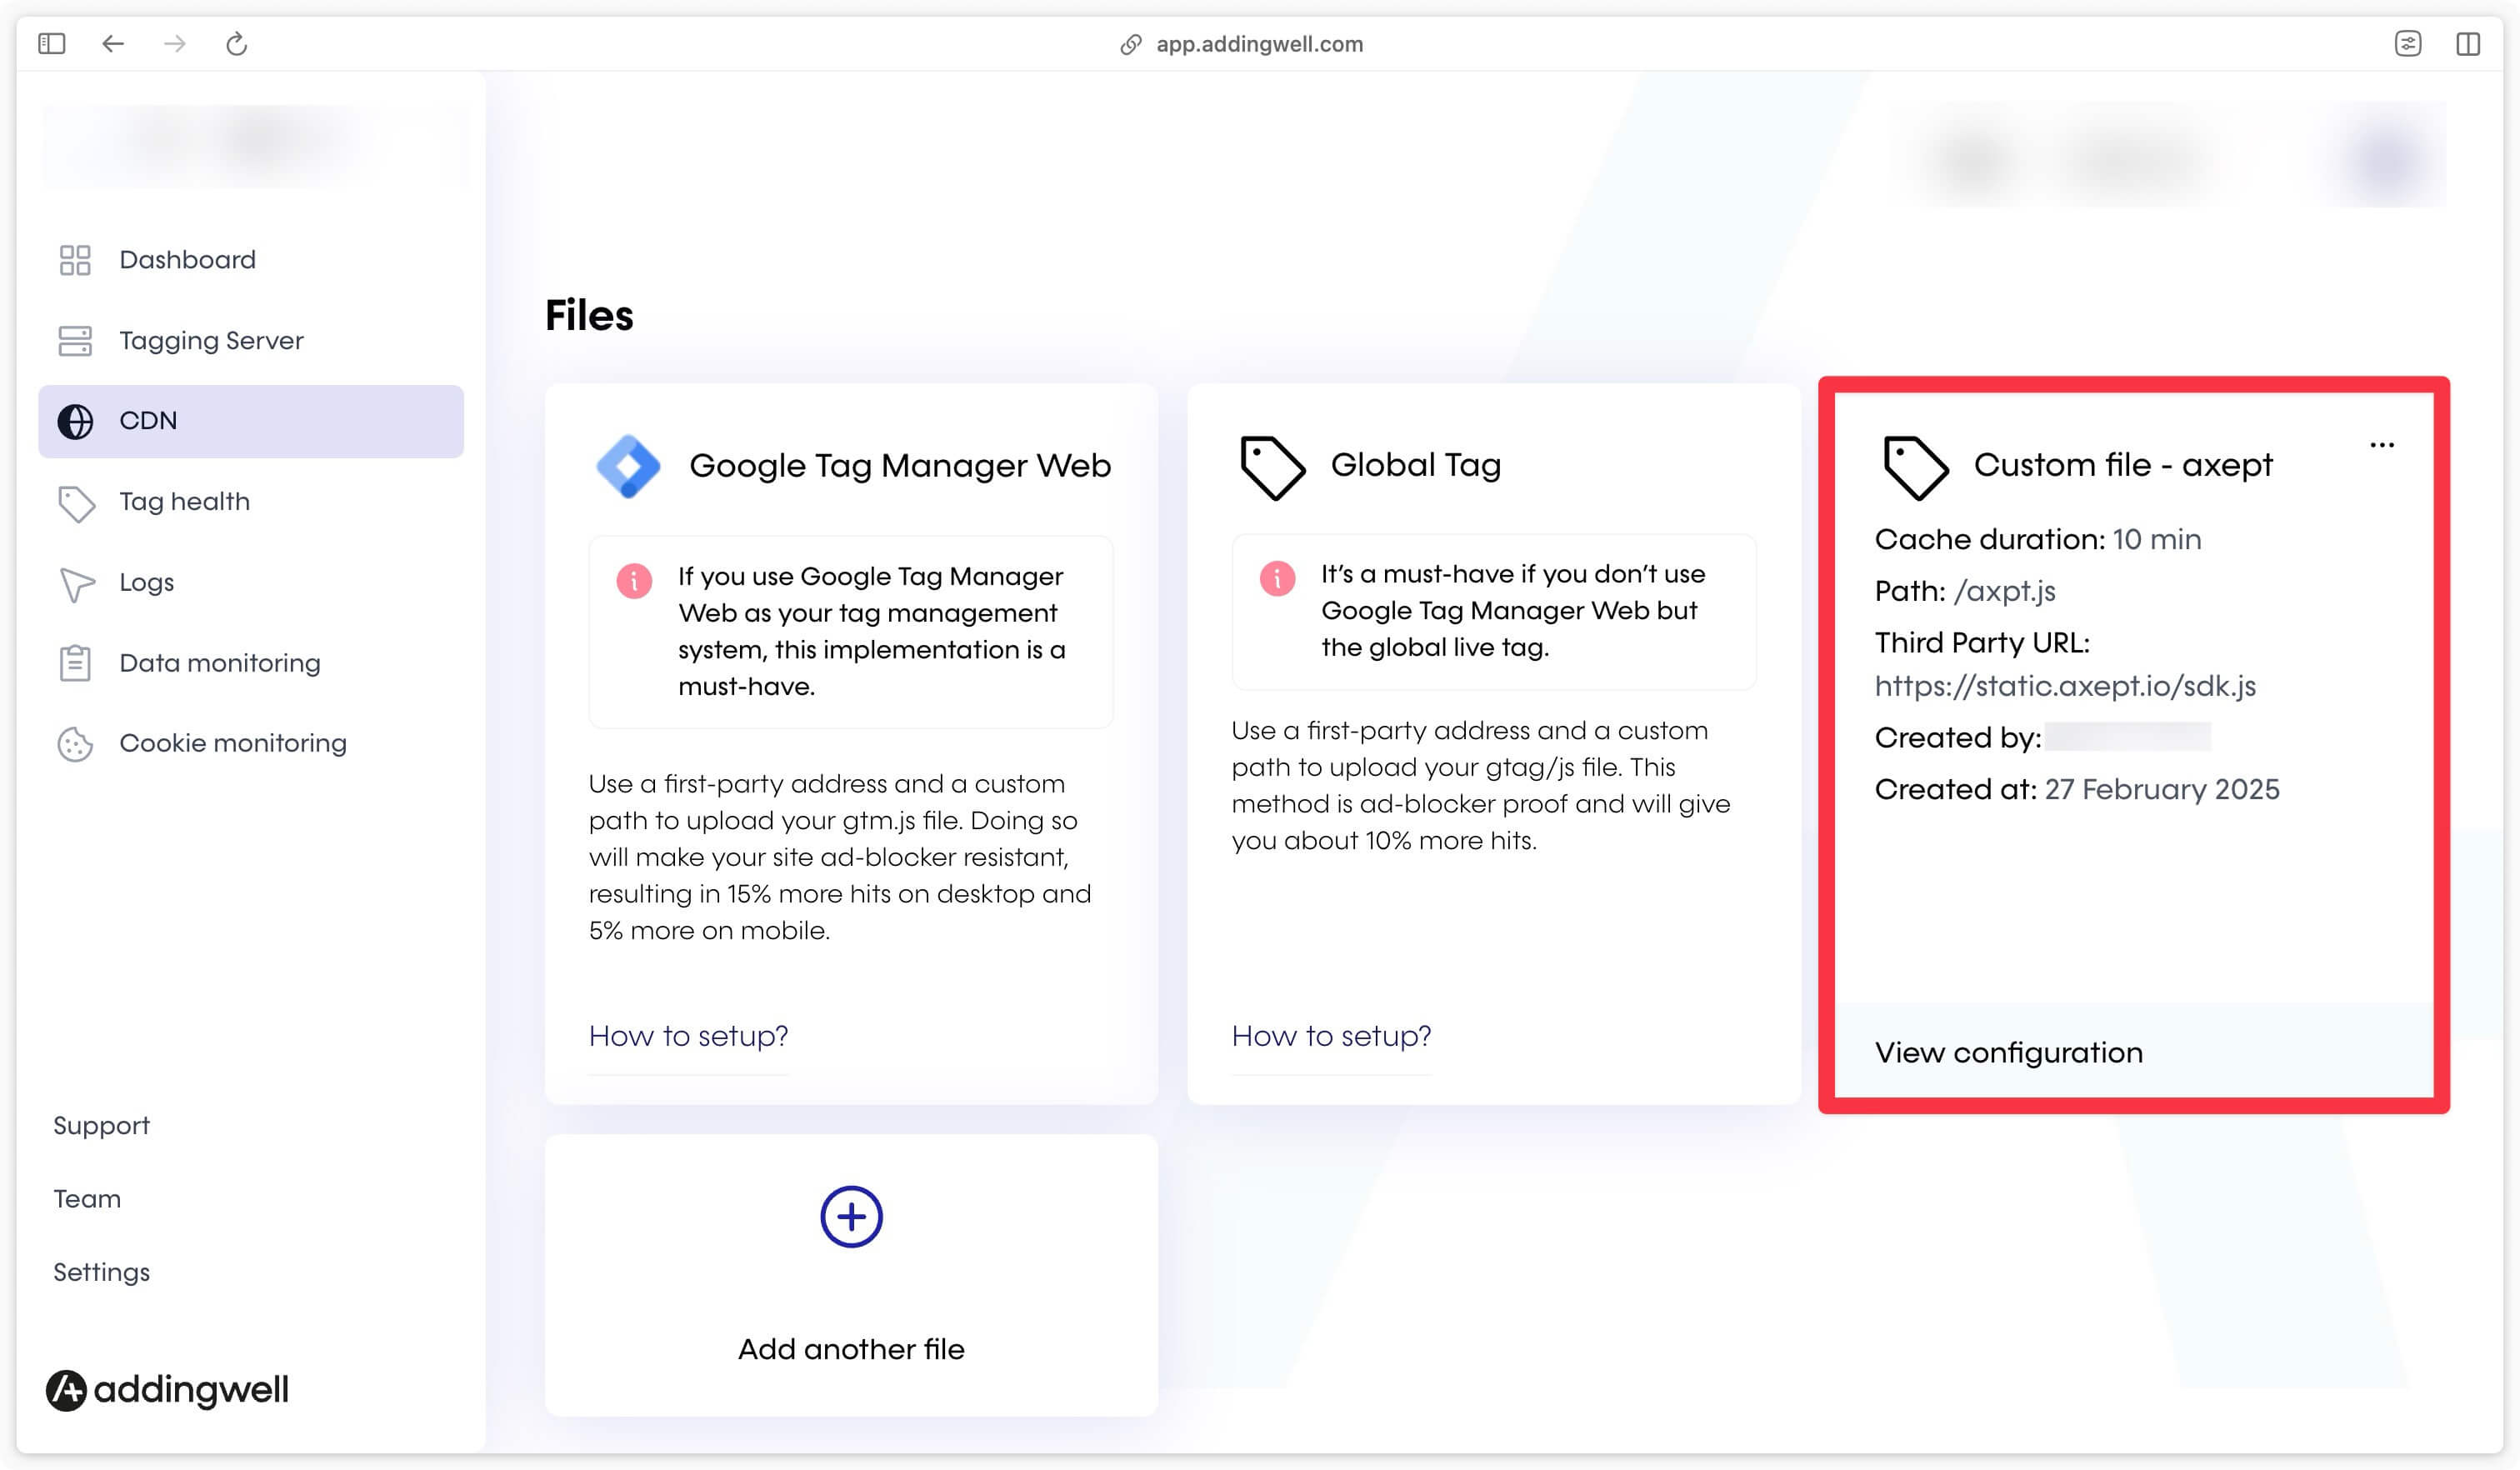Viewport: 2520px width, 1470px height.
Task: Click Cookie monitoring icon
Action: pos(75,743)
